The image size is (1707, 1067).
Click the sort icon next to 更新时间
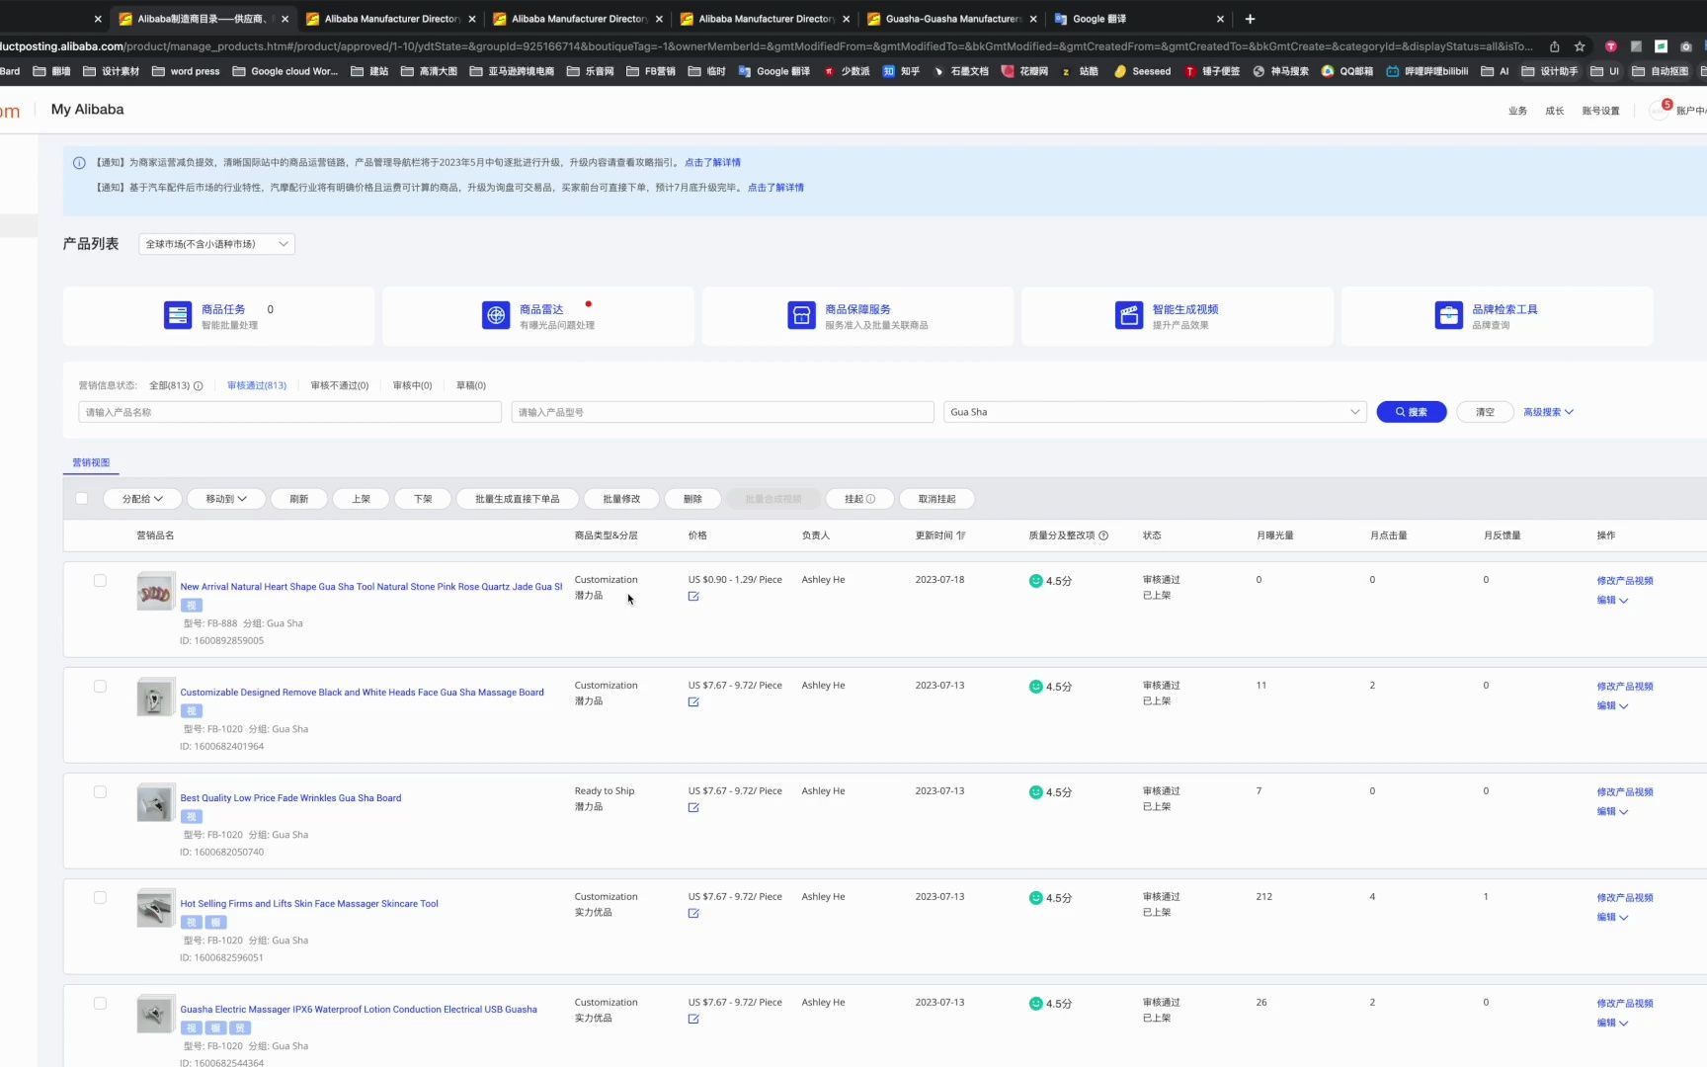(961, 535)
